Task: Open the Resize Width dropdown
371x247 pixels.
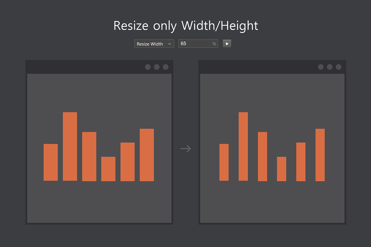Action: tap(154, 44)
